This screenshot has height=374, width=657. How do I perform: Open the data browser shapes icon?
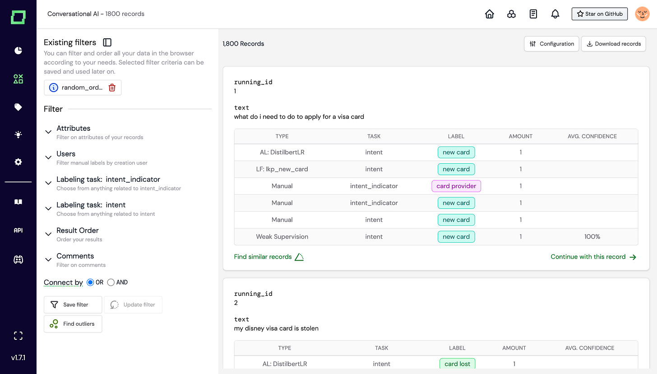(18, 79)
